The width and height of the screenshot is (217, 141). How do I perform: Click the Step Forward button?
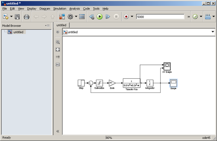(108, 17)
